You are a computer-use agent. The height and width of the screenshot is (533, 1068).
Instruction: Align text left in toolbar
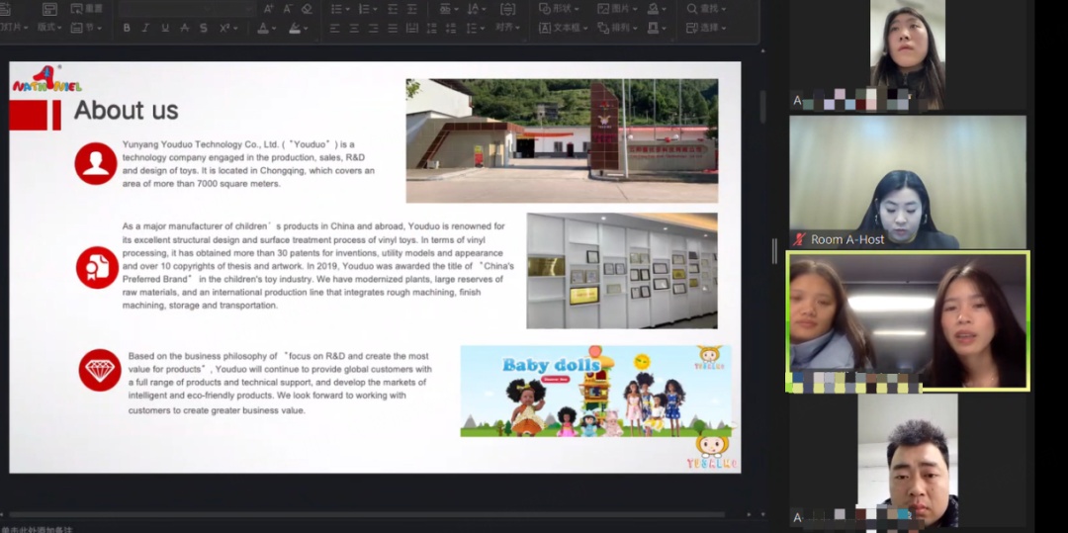pyautogui.click(x=334, y=28)
